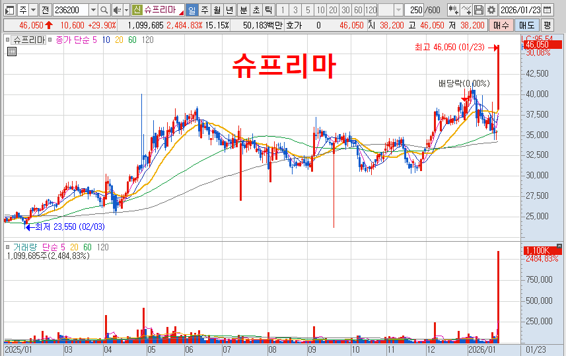Viewport: 566px width, 356px height.
Task: Select the 주 weekly chart tab
Action: tap(205, 10)
